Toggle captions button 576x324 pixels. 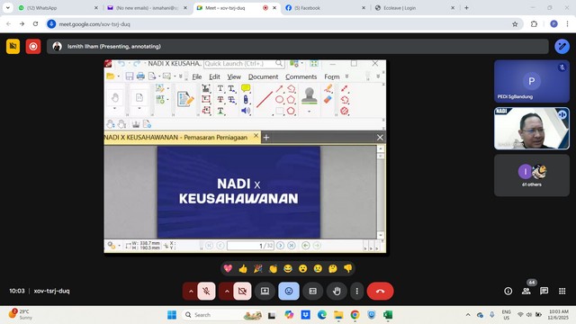coord(312,291)
